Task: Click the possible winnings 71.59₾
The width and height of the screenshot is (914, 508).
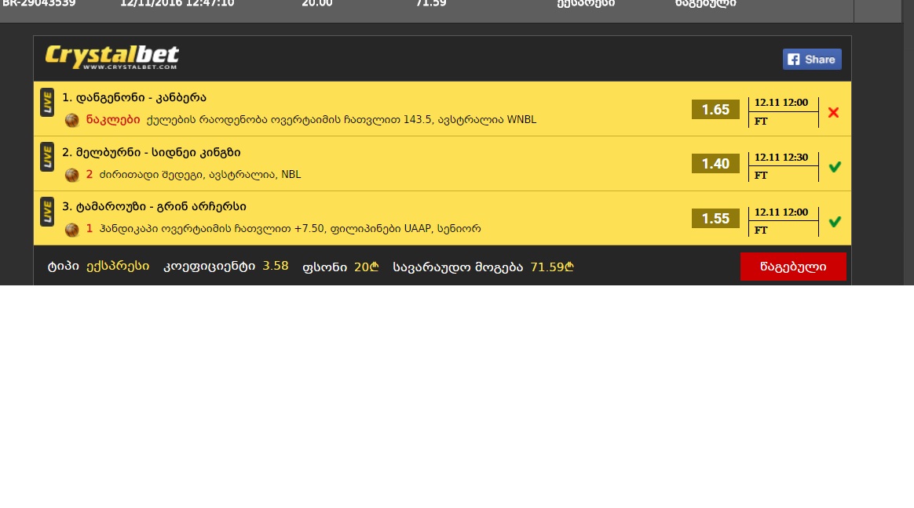Action: coord(552,267)
